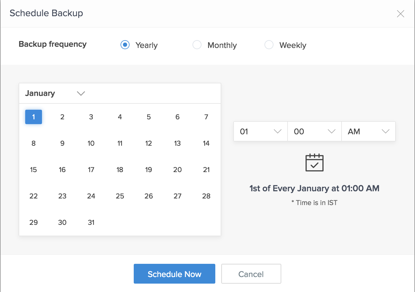Select day 9 on the calendar
Viewport: 415px width, 292px height.
pos(62,143)
